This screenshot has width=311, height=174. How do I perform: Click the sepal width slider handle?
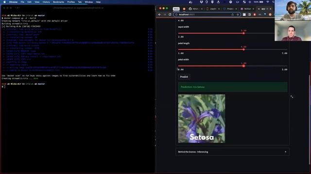[x=243, y=33]
